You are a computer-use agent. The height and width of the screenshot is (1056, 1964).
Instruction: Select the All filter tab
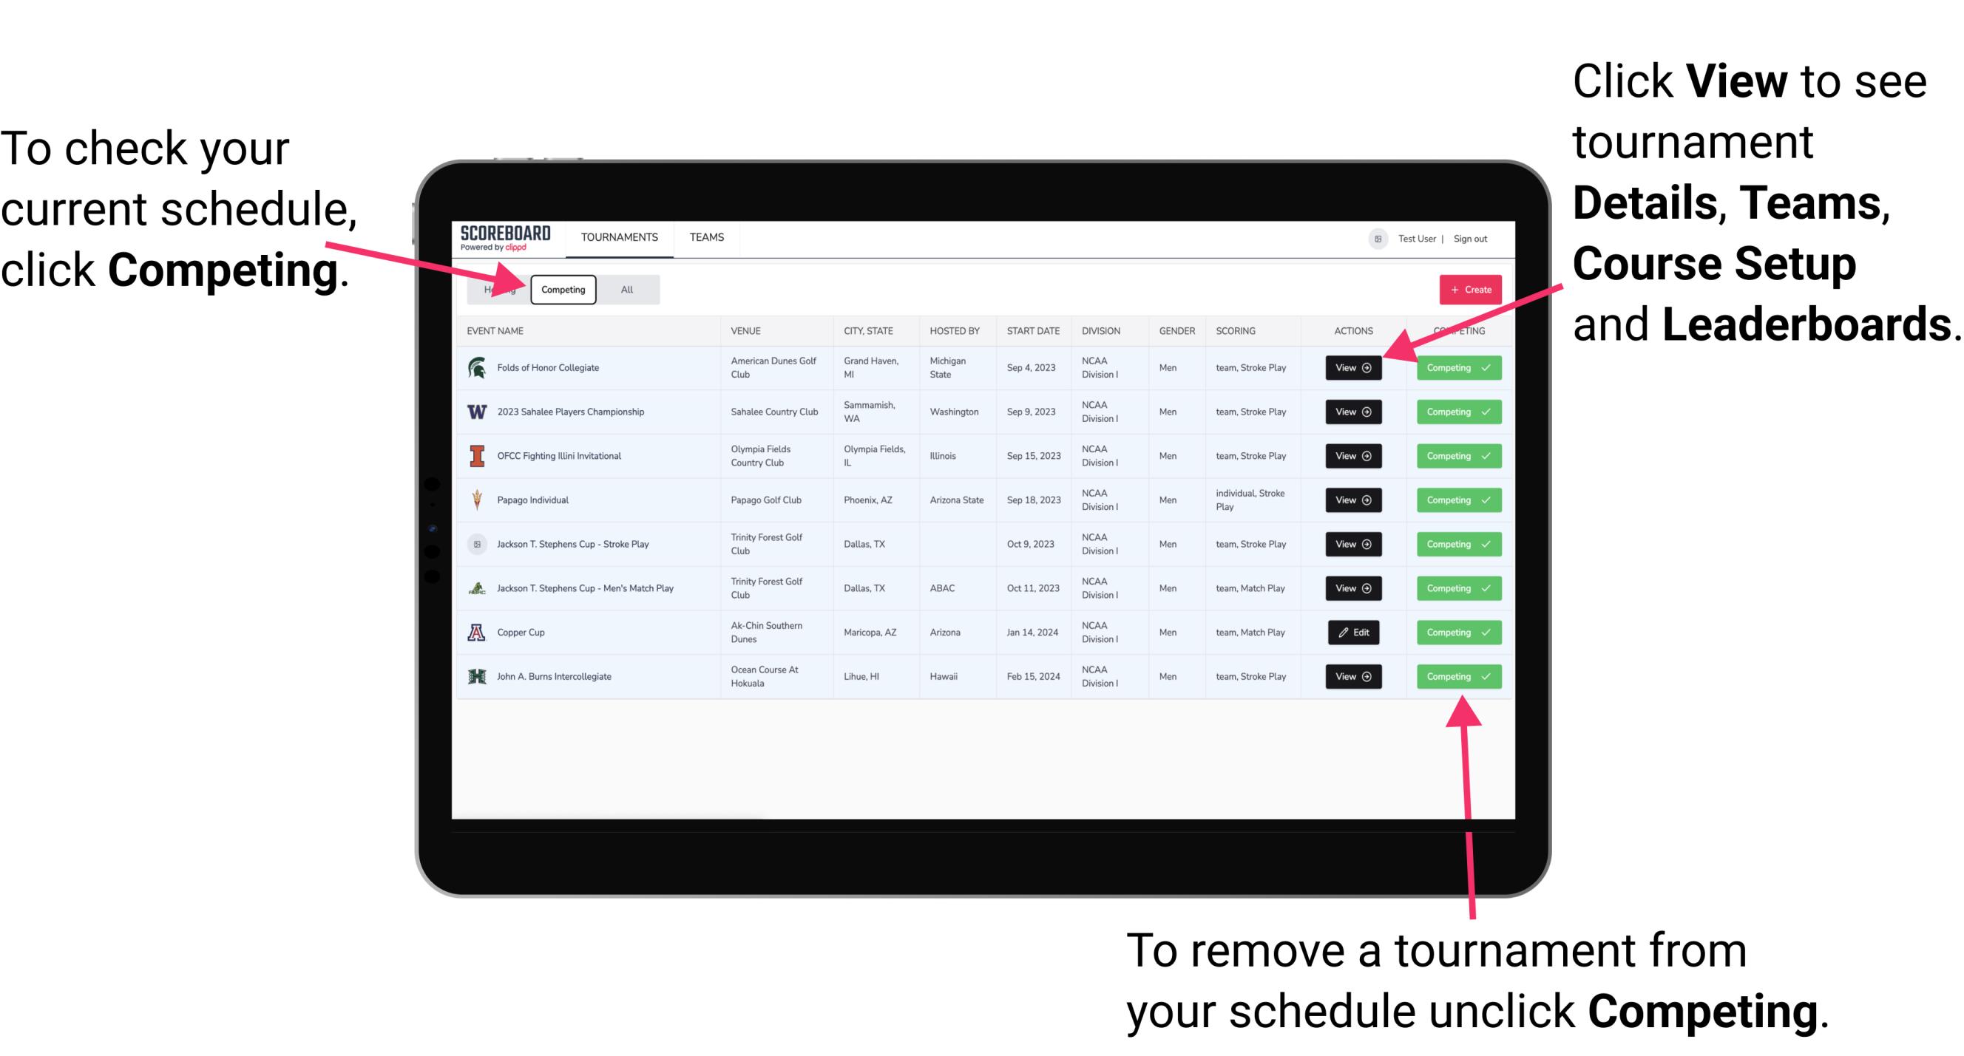pos(624,289)
